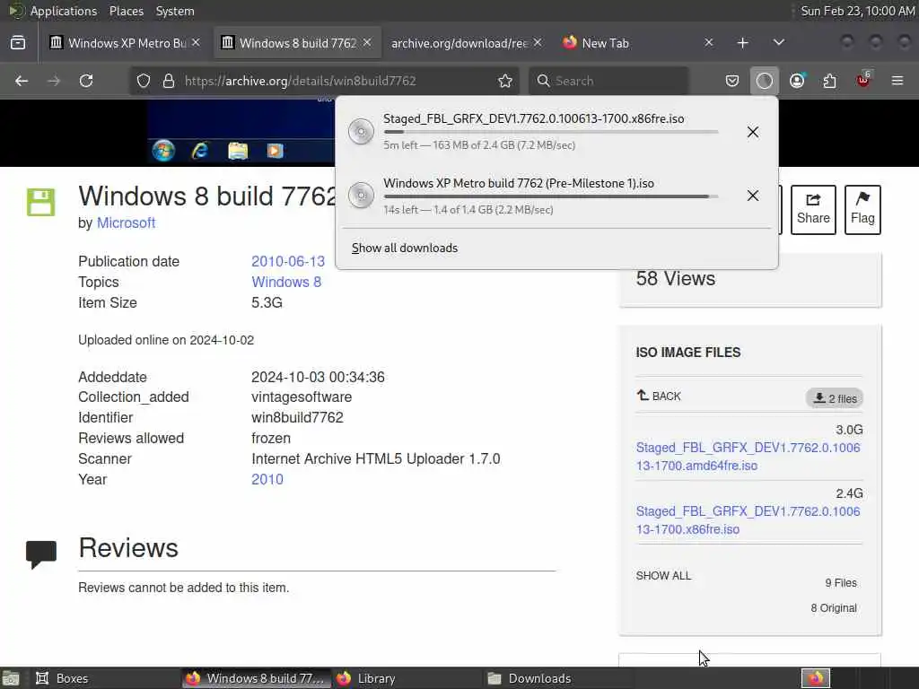Open Firefox account menu icon

coord(797,81)
